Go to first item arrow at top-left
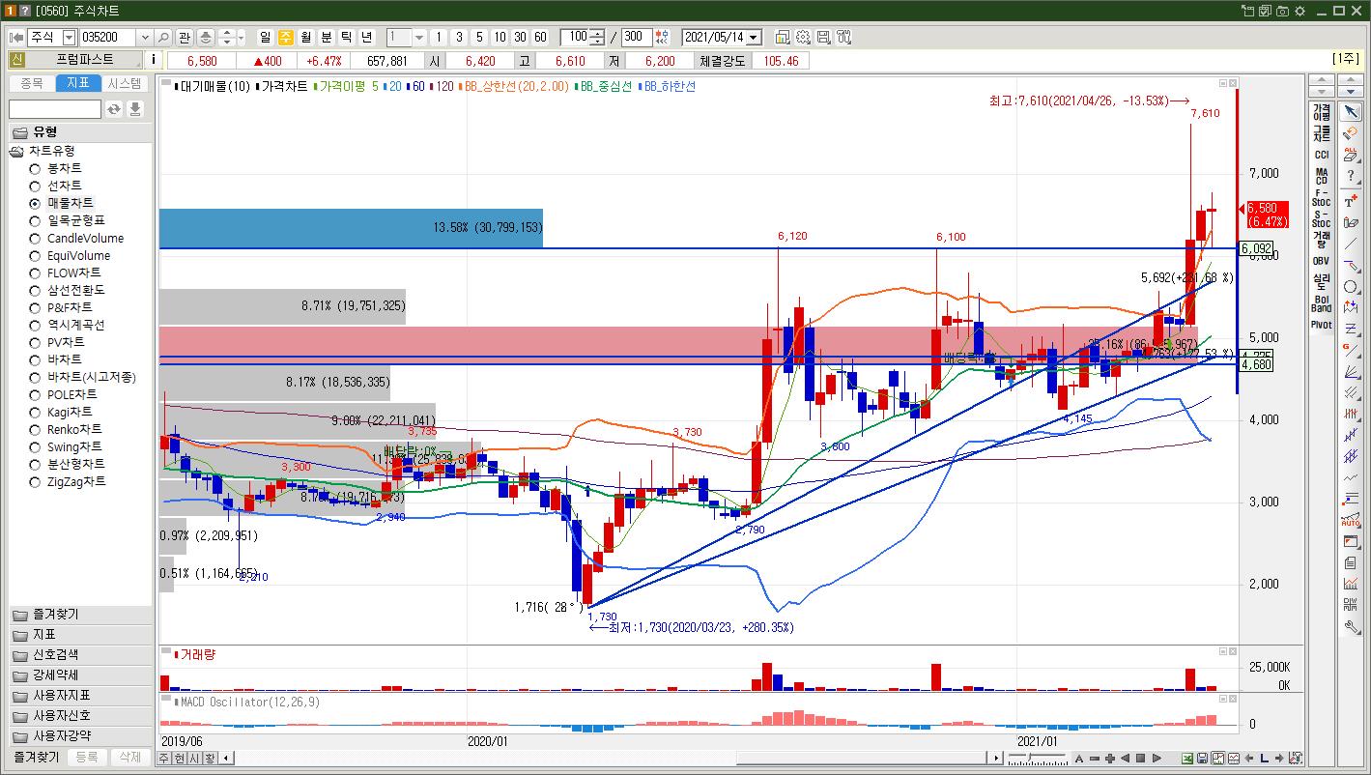This screenshot has width=1371, height=775. 15,38
